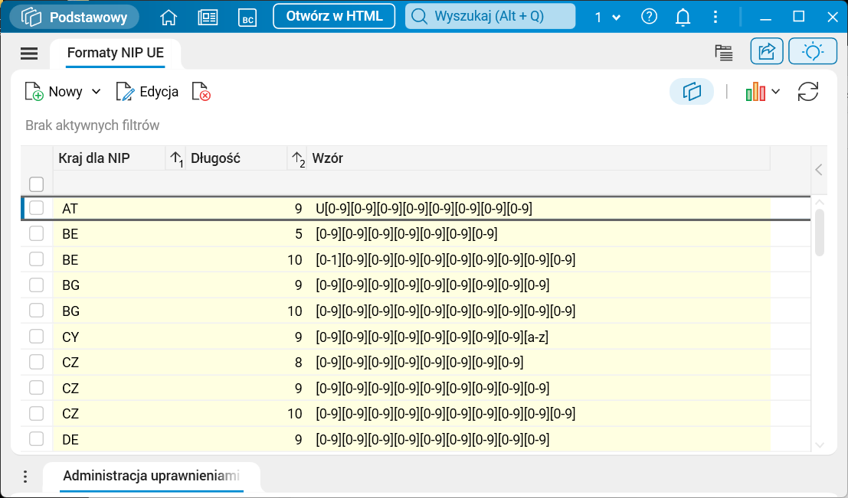Click the BC icon in the header

pos(247,17)
